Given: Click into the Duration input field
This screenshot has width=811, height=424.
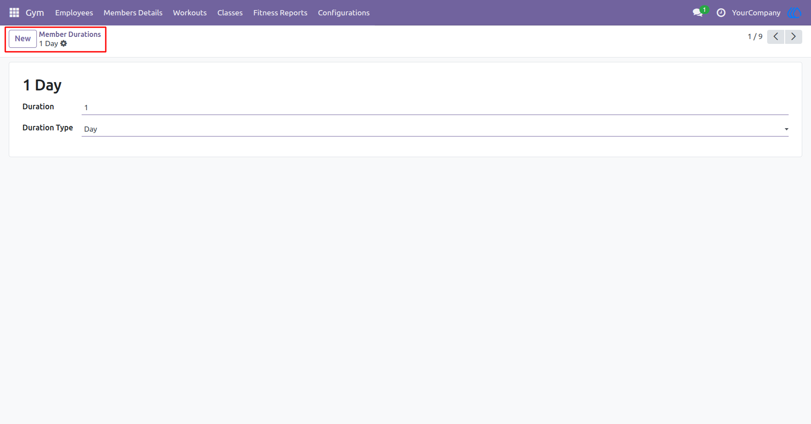Looking at the screenshot, I should [435, 108].
